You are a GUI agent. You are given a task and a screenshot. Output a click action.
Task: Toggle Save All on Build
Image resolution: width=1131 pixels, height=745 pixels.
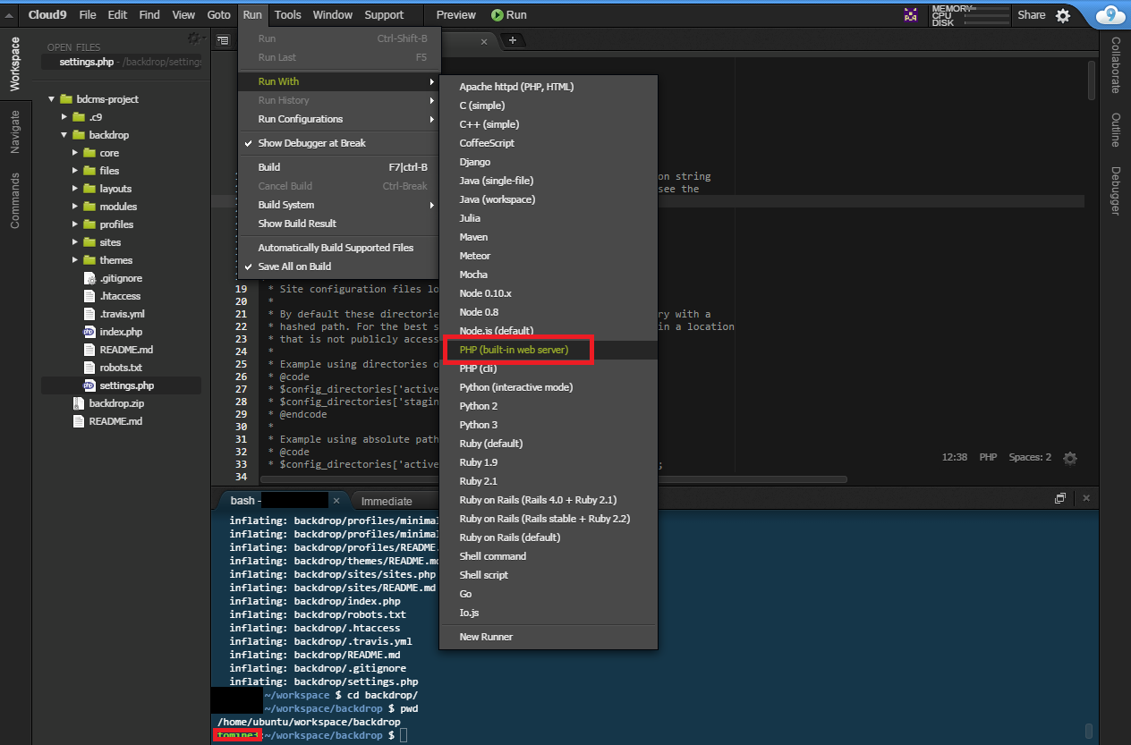(x=339, y=267)
